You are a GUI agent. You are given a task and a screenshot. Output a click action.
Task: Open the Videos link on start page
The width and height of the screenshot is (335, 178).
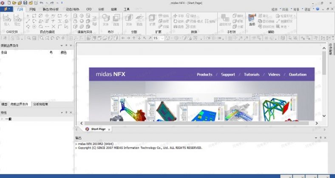tap(274, 75)
